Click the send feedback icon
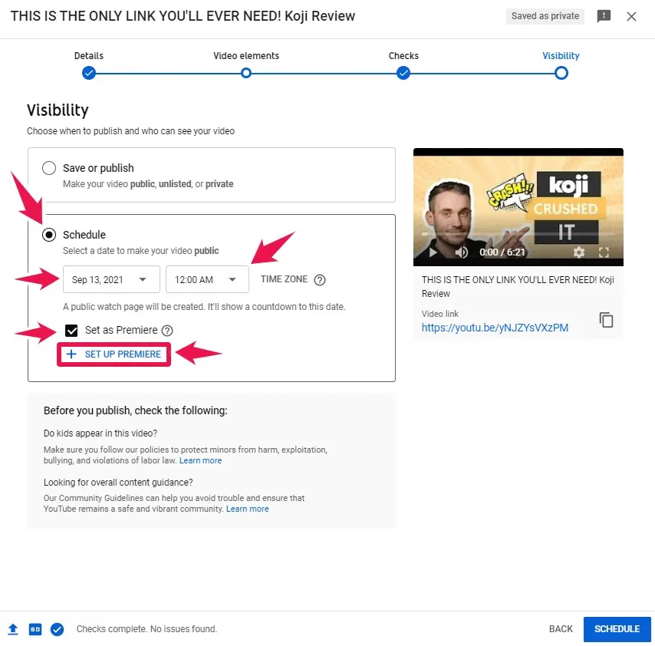This screenshot has height=646, width=655. point(604,16)
